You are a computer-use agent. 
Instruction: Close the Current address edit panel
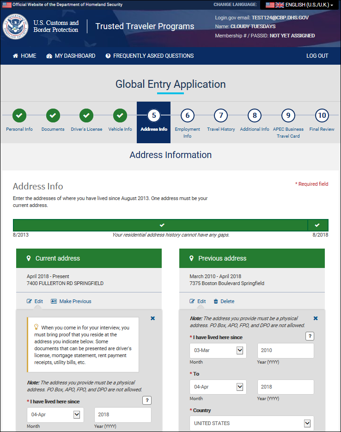153,318
